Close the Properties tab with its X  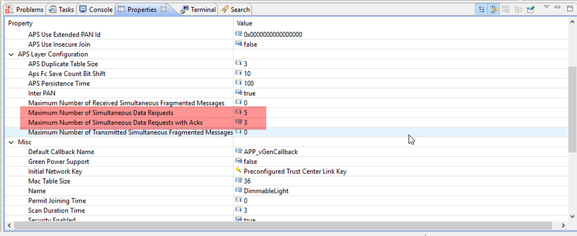[163, 9]
